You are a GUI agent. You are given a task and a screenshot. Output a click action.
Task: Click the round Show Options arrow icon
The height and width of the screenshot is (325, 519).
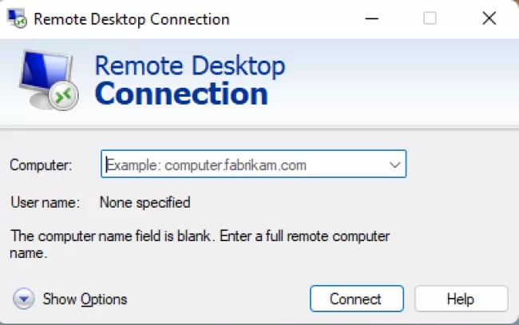click(x=23, y=299)
